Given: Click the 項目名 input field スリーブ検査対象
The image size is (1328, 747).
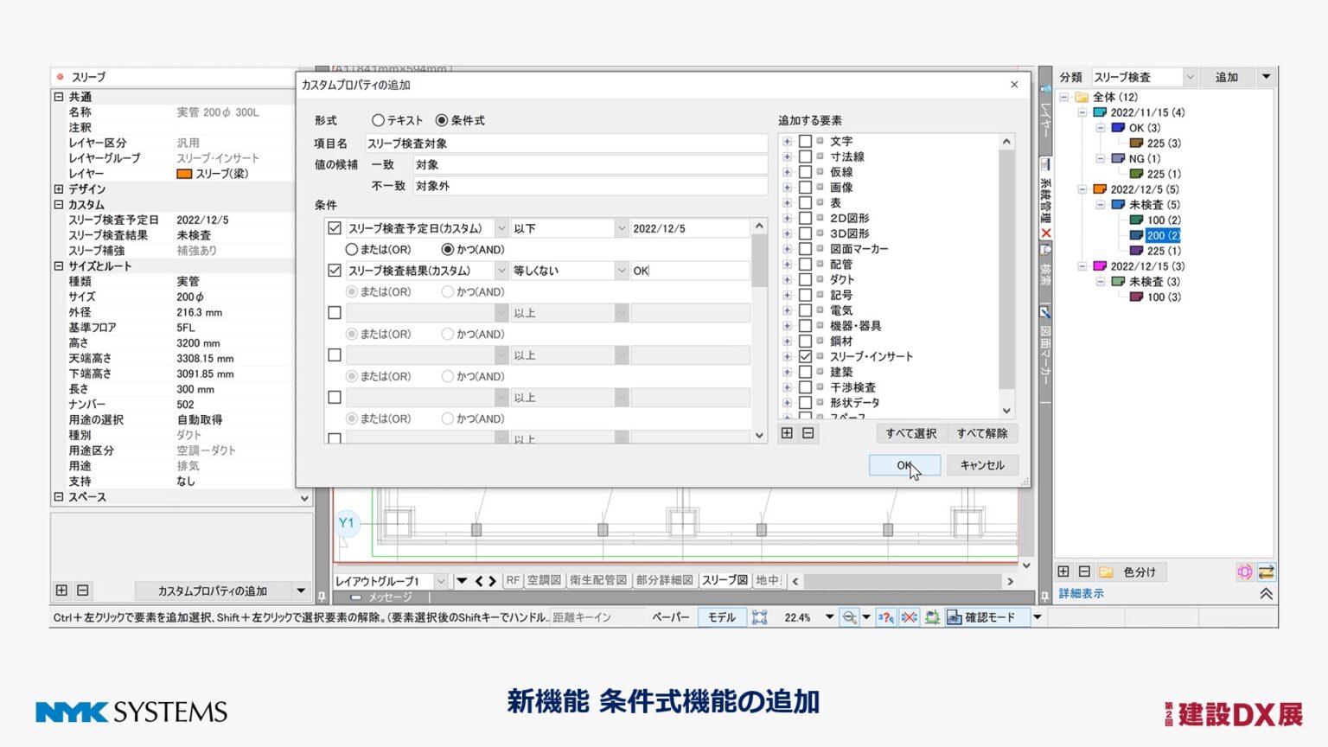Looking at the screenshot, I should [x=565, y=144].
